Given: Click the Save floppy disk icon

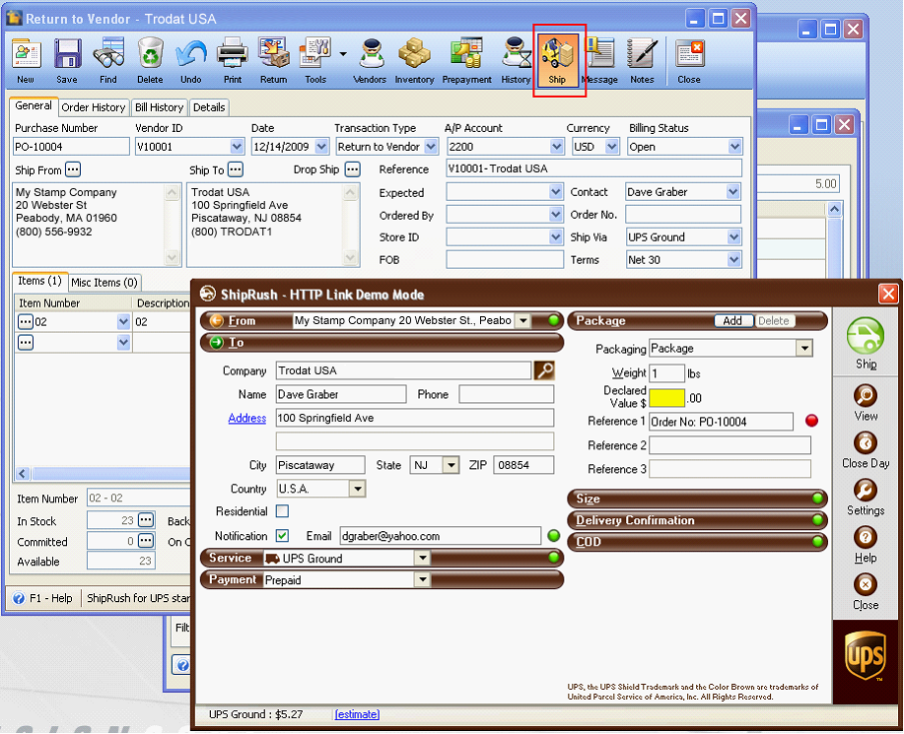Looking at the screenshot, I should (x=67, y=60).
